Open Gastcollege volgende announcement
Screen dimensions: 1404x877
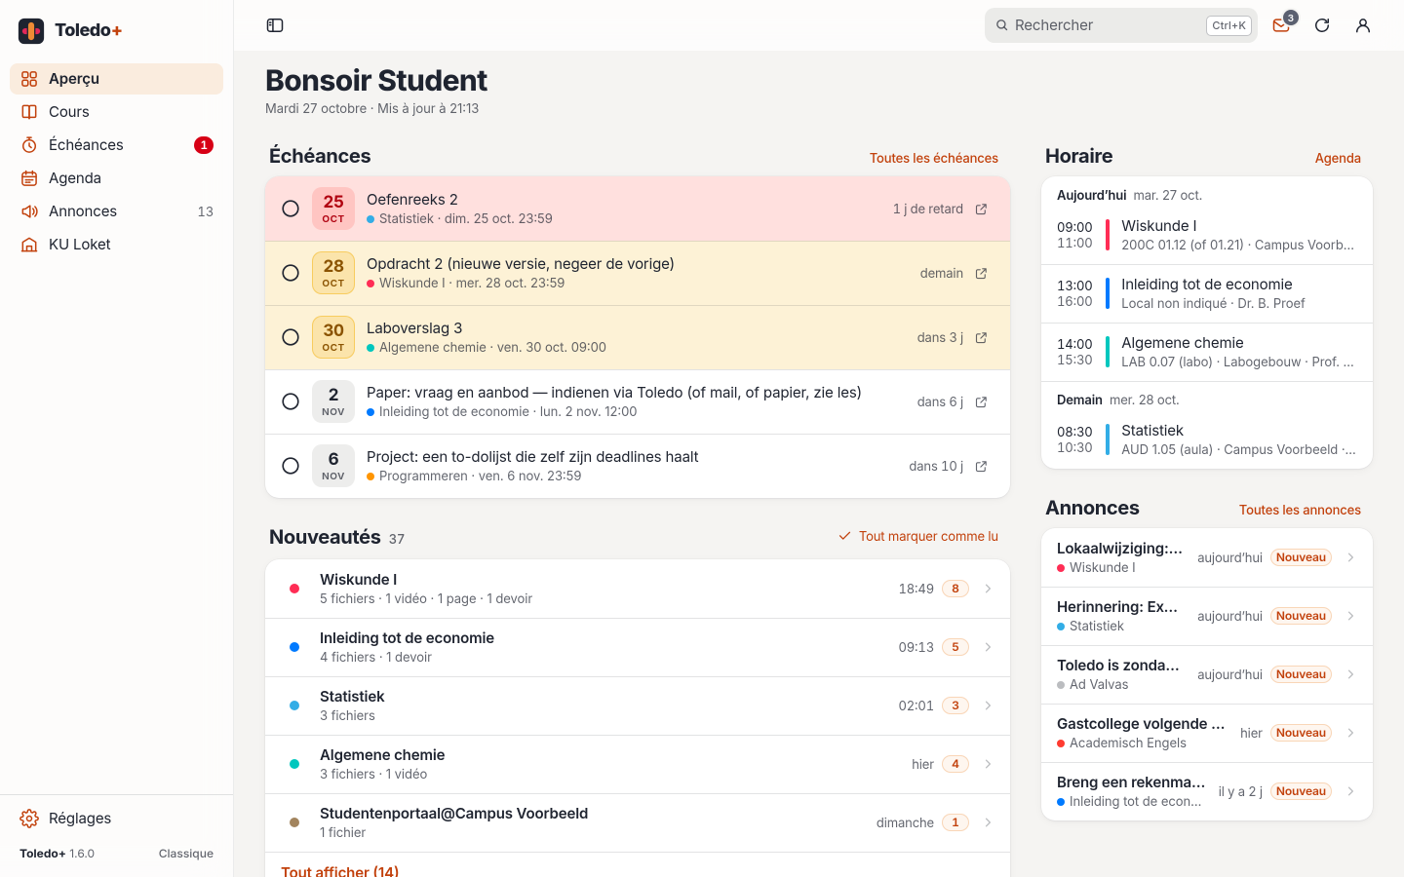click(x=1207, y=733)
